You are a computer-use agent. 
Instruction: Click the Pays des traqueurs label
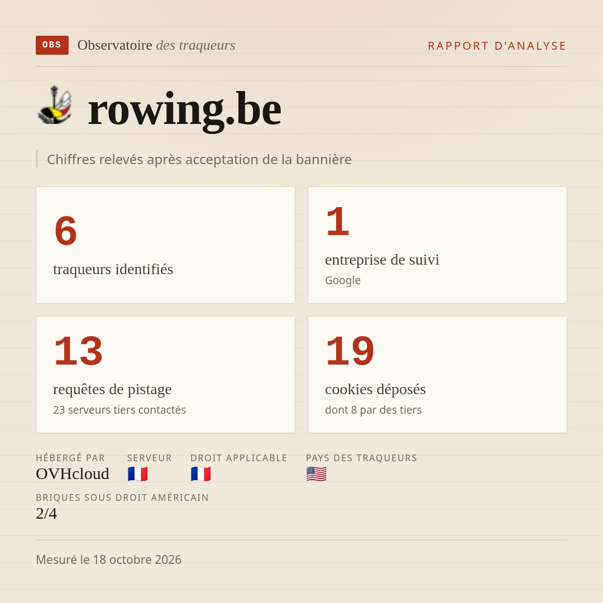361,458
